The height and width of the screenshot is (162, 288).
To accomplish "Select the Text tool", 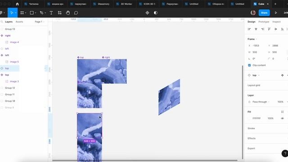I will click(x=51, y=13).
